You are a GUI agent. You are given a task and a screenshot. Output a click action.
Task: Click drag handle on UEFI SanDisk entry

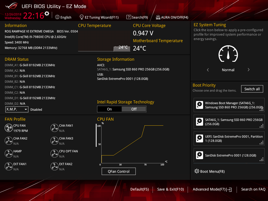click(261, 143)
